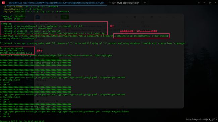The image size is (218, 122).
Task: Click the 'network.sh up' defaults line
Action: 12,19
